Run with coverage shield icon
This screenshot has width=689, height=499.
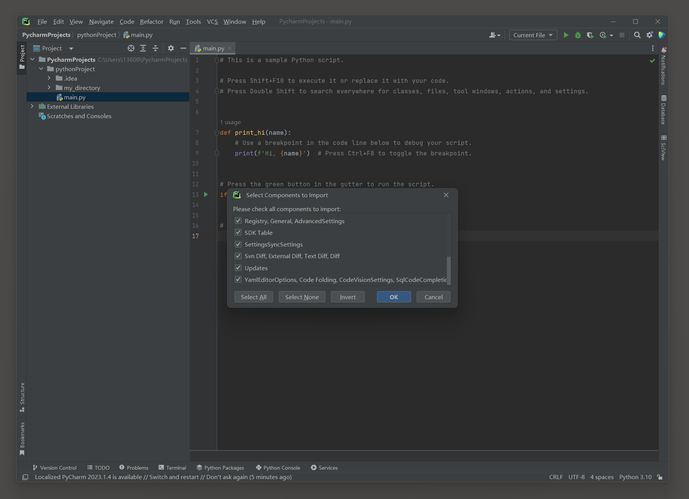click(590, 35)
